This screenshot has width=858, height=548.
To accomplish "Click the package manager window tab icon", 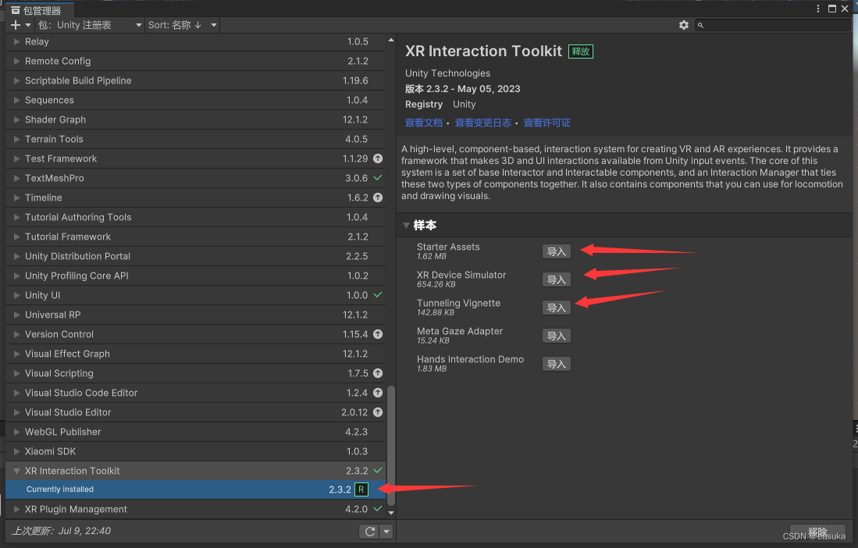I will (16, 10).
